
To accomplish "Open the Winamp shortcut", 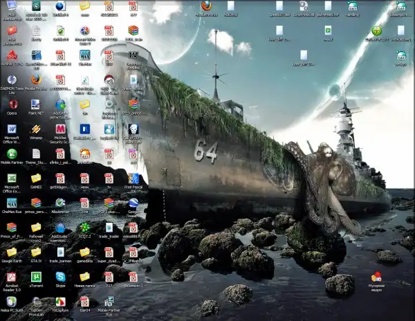I will click(x=36, y=129).
